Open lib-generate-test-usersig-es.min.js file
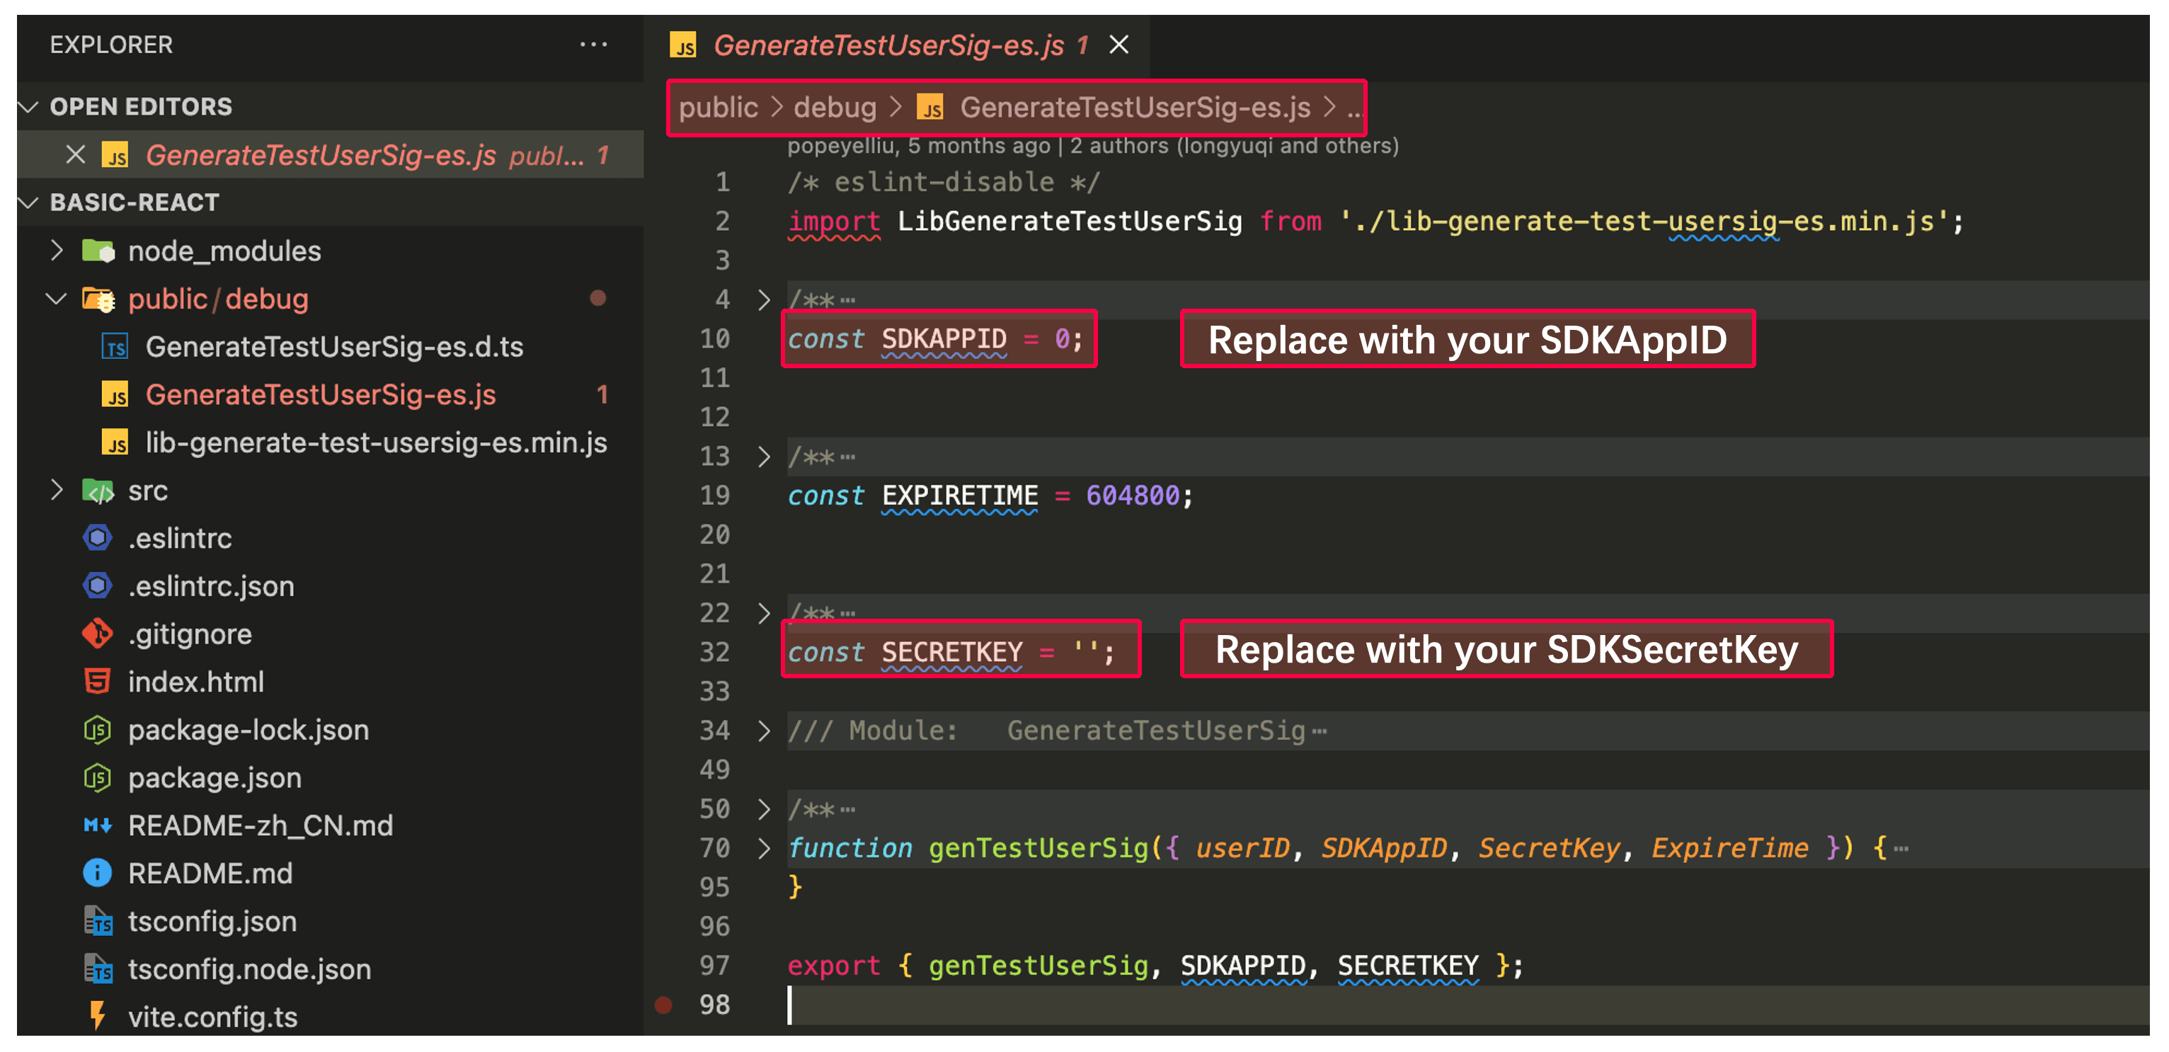 [375, 443]
